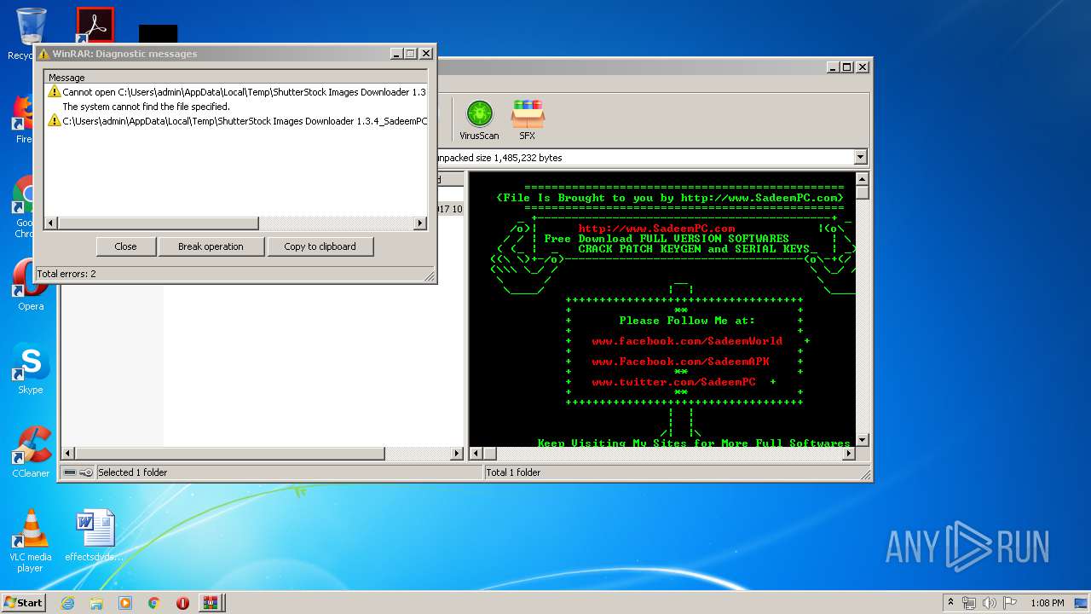Click the SFX toolbar icon in WinRAR
The image size is (1091, 614).
point(528,119)
